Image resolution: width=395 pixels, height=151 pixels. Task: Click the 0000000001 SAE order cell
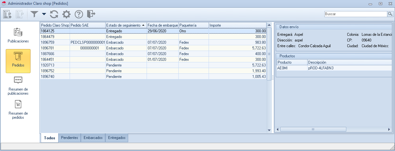click(87, 48)
